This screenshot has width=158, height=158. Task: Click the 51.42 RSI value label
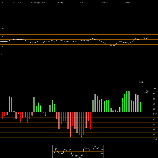coord(145,38)
